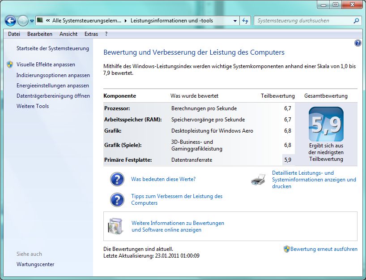Open 'Energieeinstellungen anpassen'

pyautogui.click(x=53, y=86)
